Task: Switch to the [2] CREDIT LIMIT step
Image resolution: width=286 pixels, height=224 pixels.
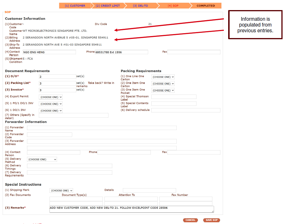Action: [108, 6]
